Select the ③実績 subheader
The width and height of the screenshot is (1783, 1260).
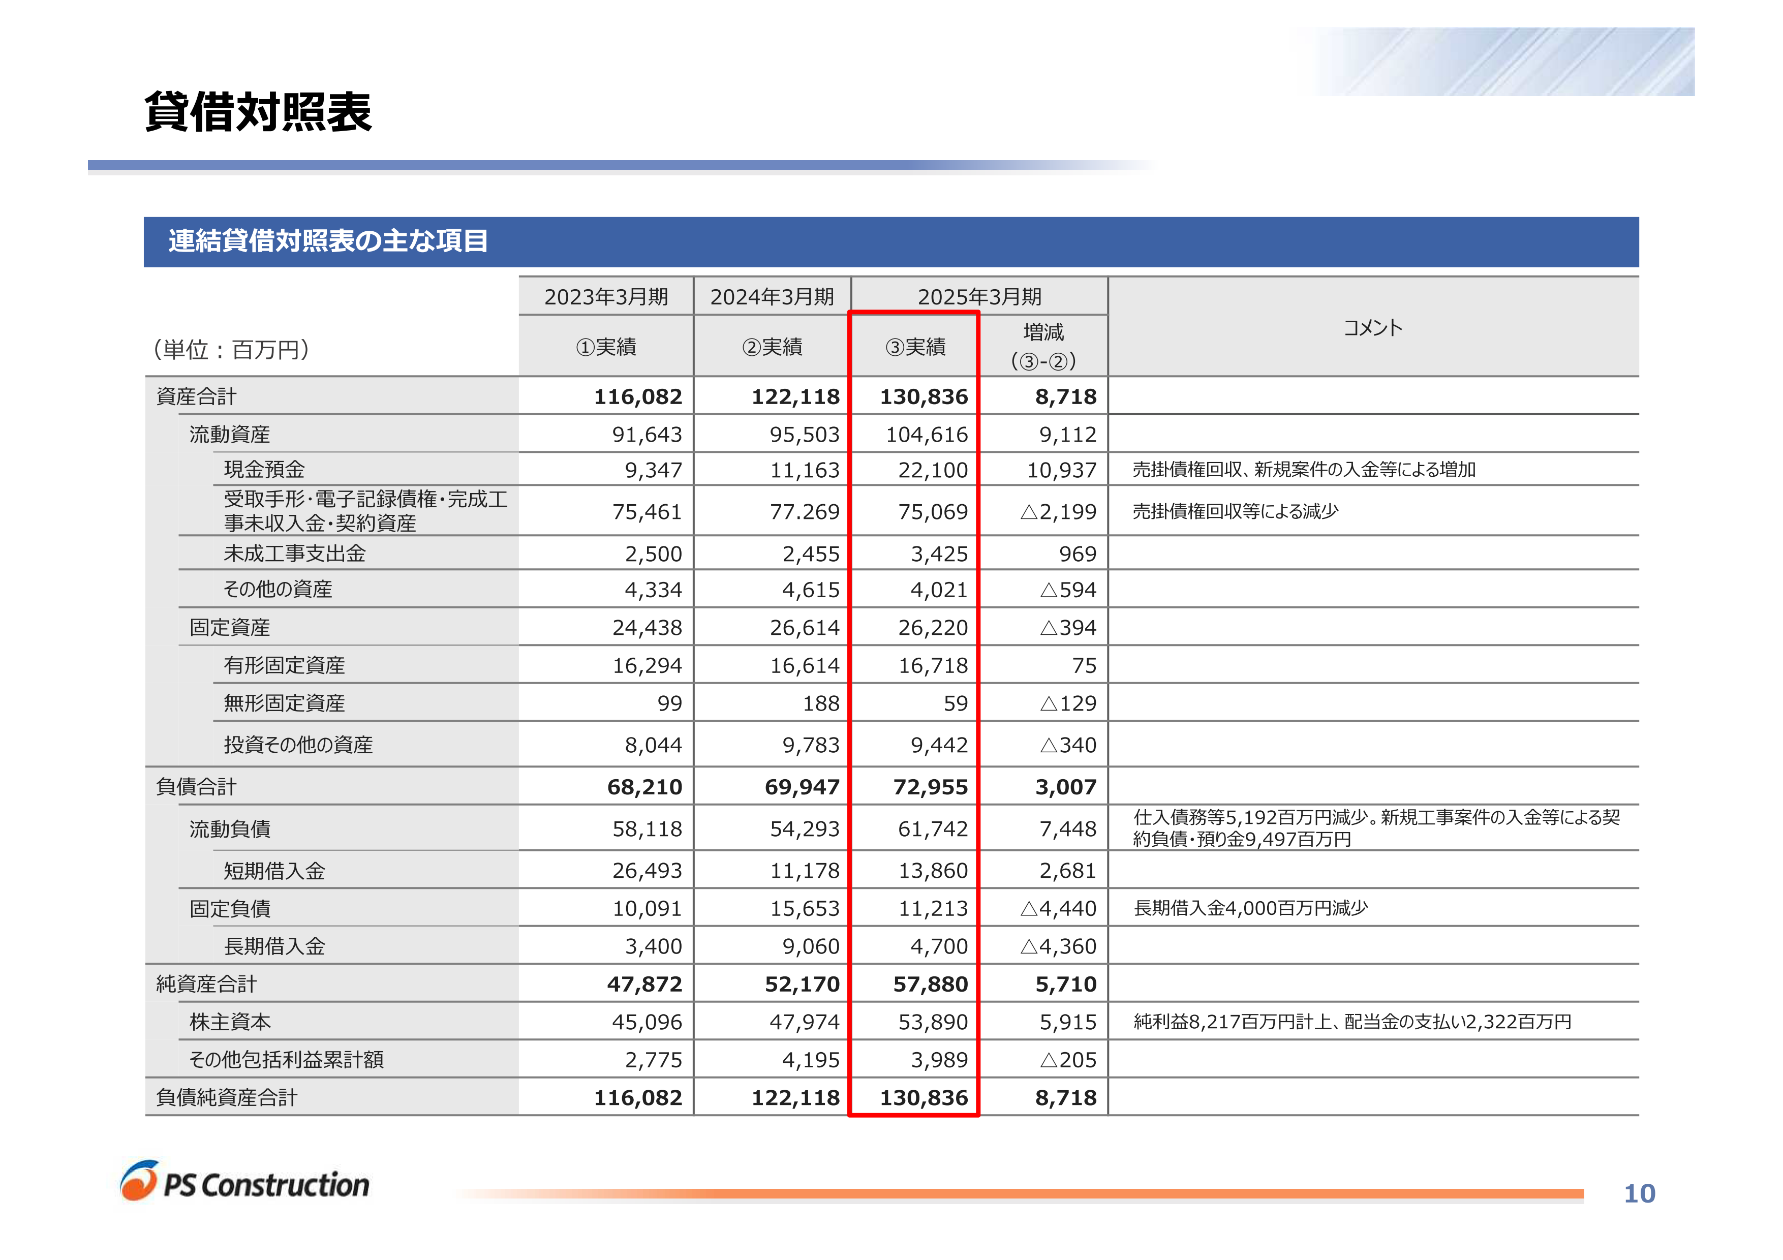pos(915,347)
